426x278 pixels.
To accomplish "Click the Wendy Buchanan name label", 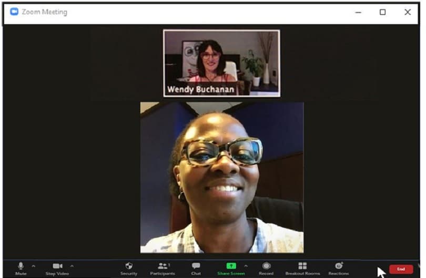I will pyautogui.click(x=200, y=89).
